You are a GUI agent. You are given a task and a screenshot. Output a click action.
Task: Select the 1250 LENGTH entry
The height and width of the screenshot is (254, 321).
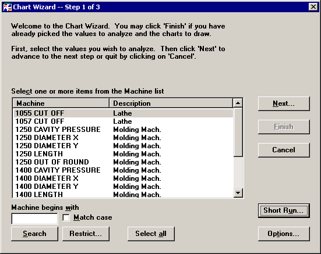tap(123, 154)
